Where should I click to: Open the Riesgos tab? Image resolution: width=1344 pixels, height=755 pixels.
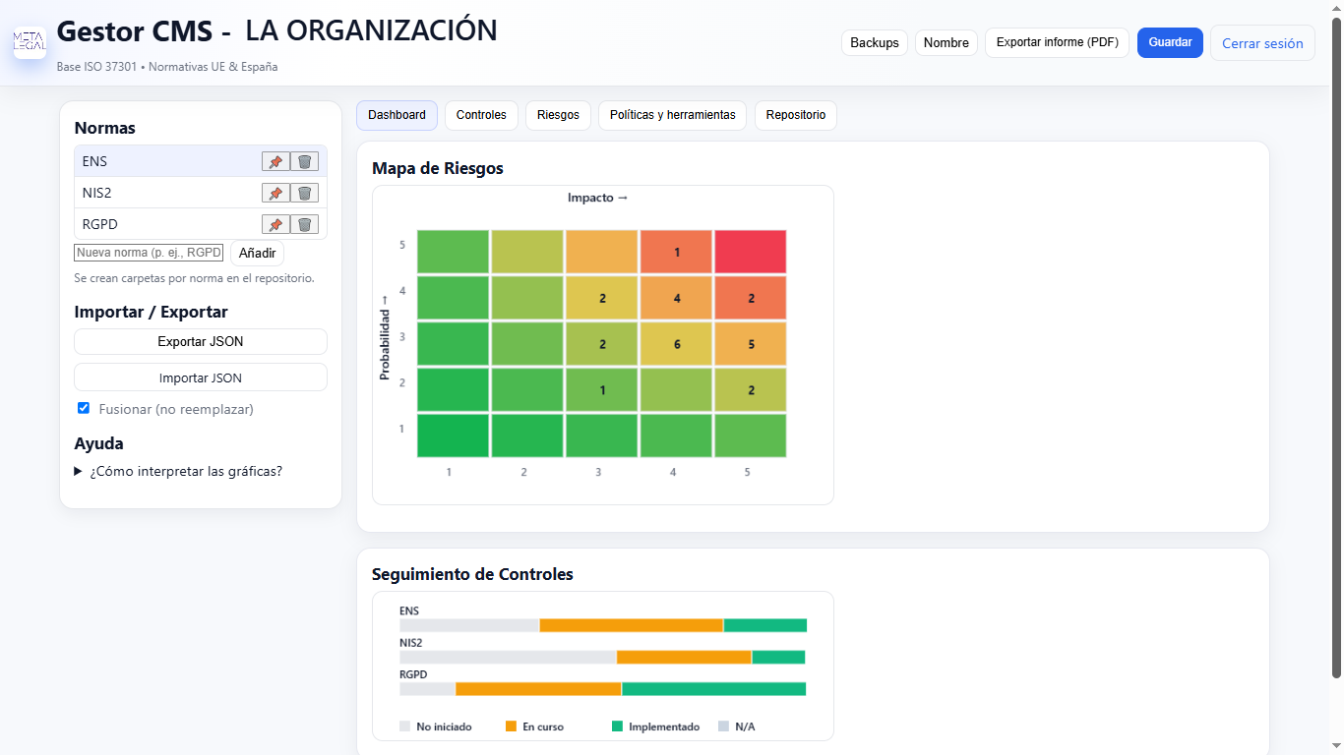[558, 115]
